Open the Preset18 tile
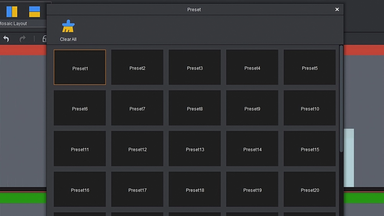 (195, 189)
